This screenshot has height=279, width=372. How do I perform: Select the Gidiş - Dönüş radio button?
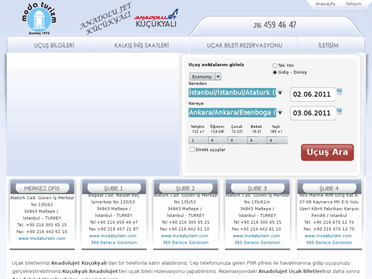click(275, 72)
